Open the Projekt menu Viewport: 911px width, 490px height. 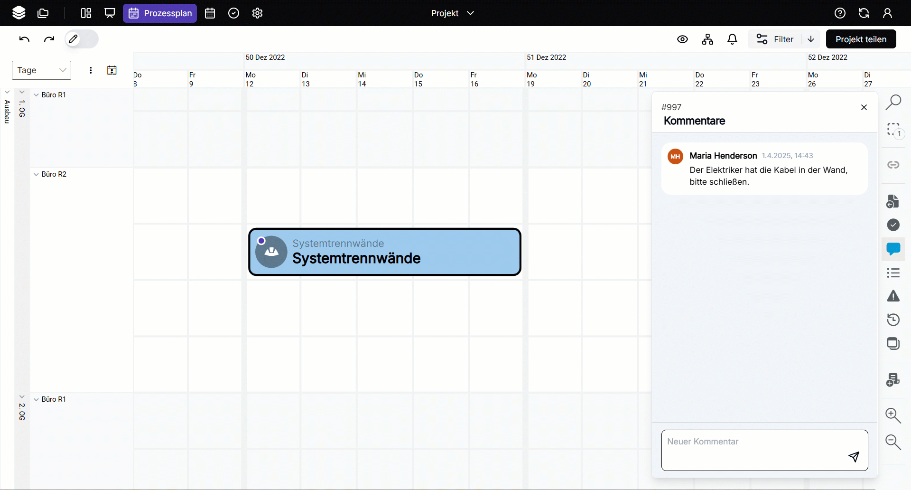pos(452,13)
